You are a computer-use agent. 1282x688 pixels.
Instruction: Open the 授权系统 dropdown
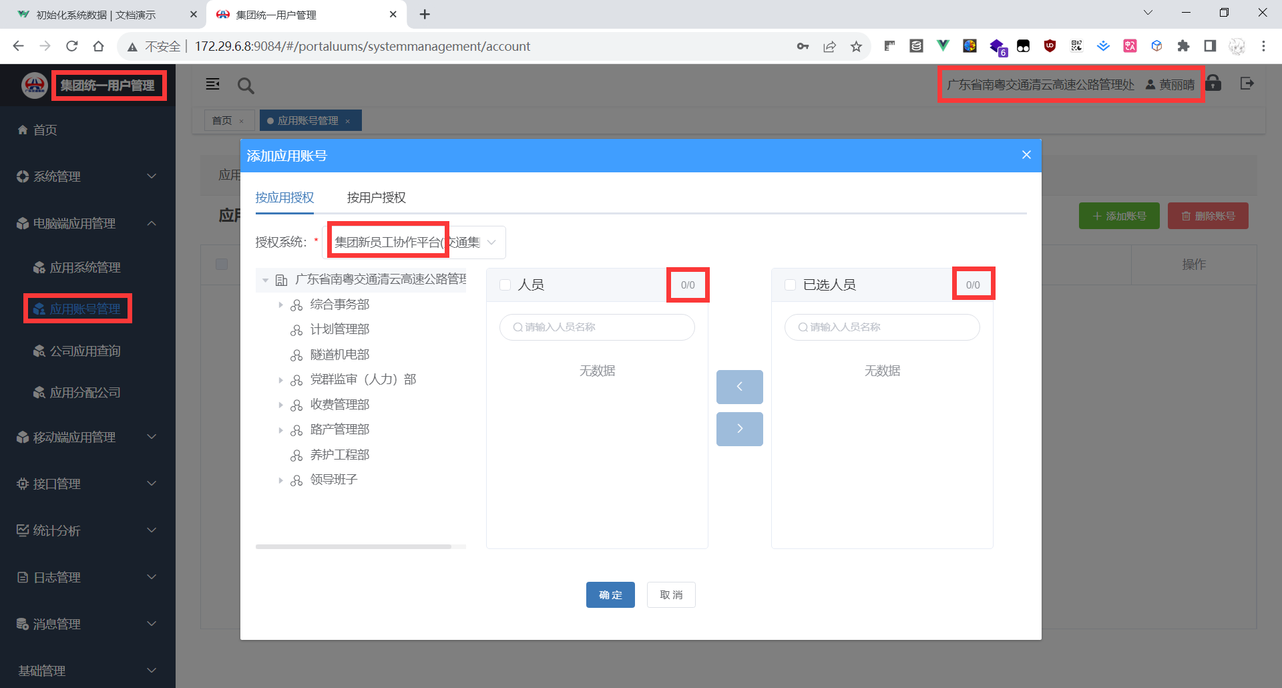pos(414,242)
